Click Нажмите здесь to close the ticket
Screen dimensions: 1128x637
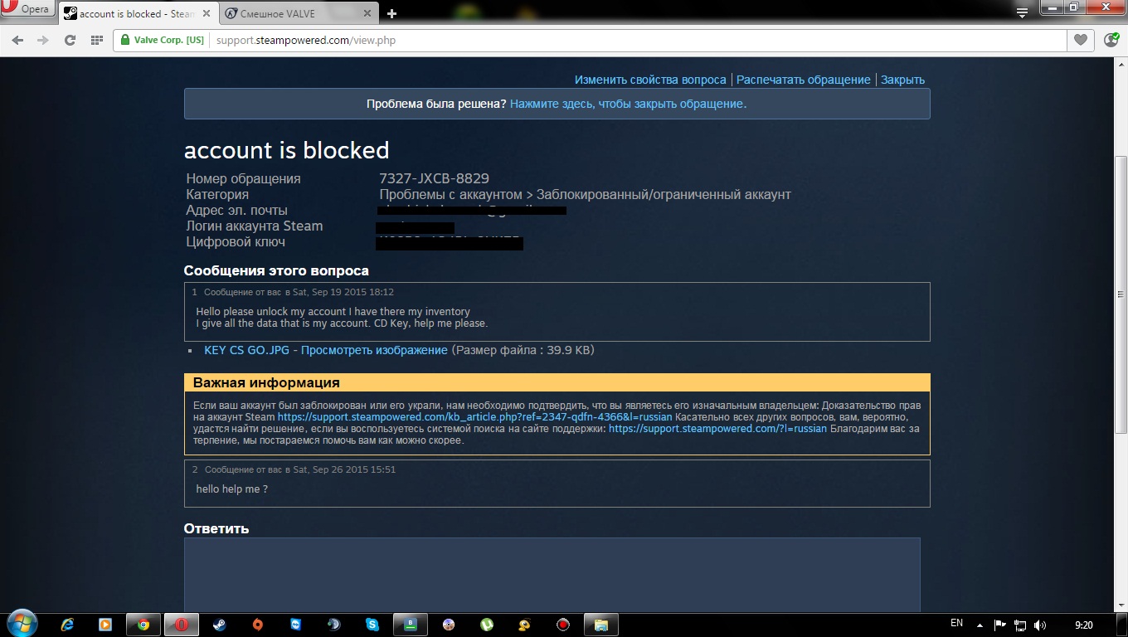tap(628, 104)
